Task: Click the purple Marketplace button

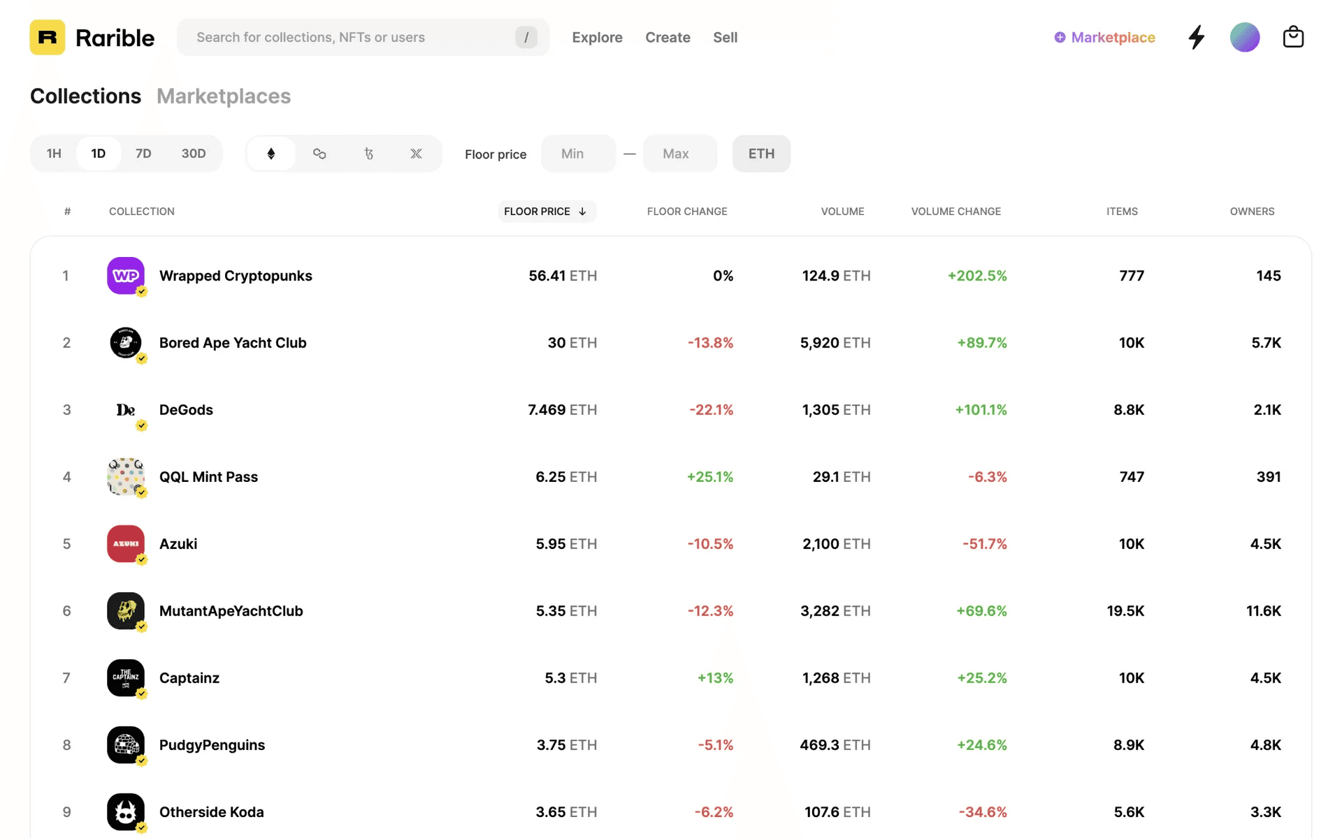Action: (1104, 38)
